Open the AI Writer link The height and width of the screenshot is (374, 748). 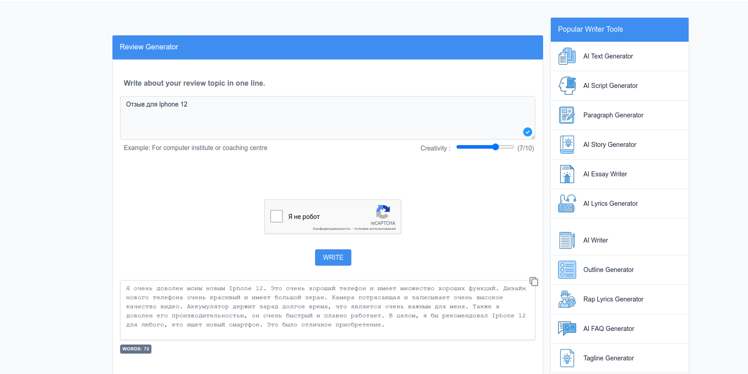pyautogui.click(x=595, y=240)
